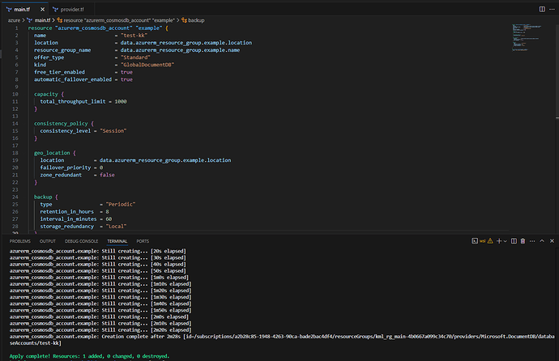Screen dimensions: 559x361
Task: Select the TERMINAL panel tab
Action: pyautogui.click(x=117, y=241)
